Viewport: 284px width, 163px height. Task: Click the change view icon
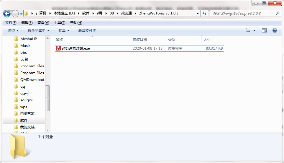(248, 30)
